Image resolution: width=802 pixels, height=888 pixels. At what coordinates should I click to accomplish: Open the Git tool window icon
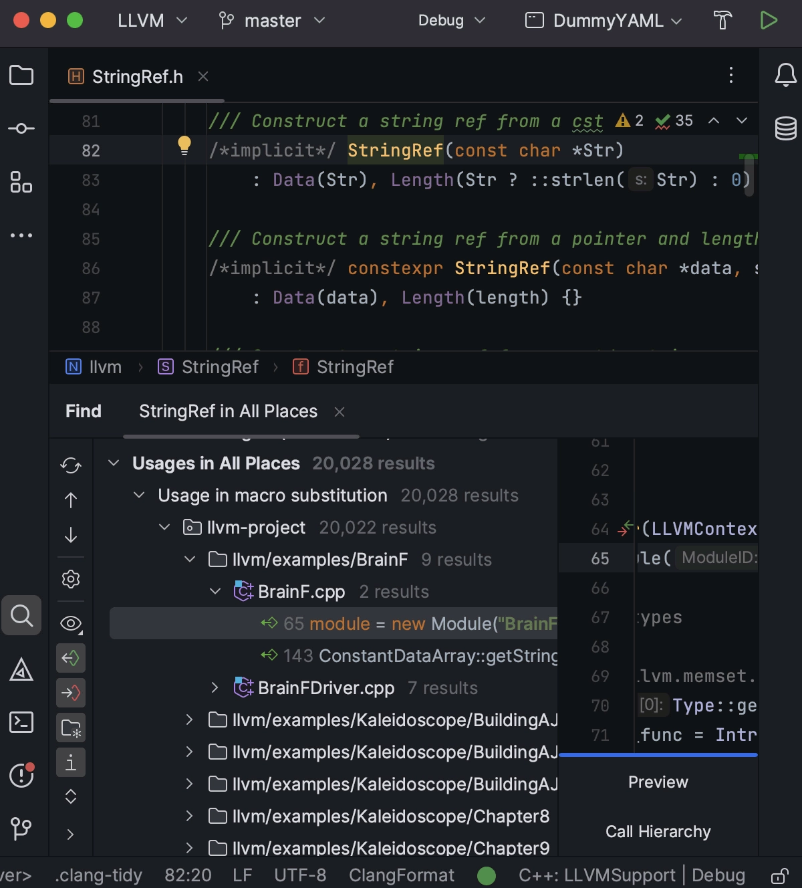21,829
